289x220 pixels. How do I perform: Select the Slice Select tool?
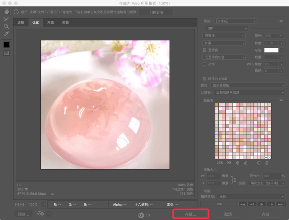point(6,19)
